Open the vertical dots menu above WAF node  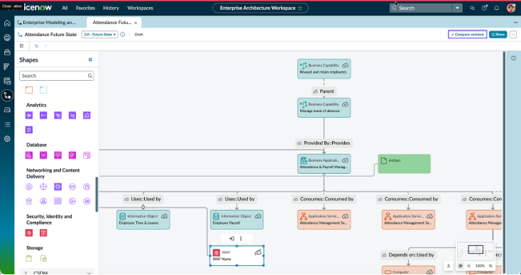241,239
